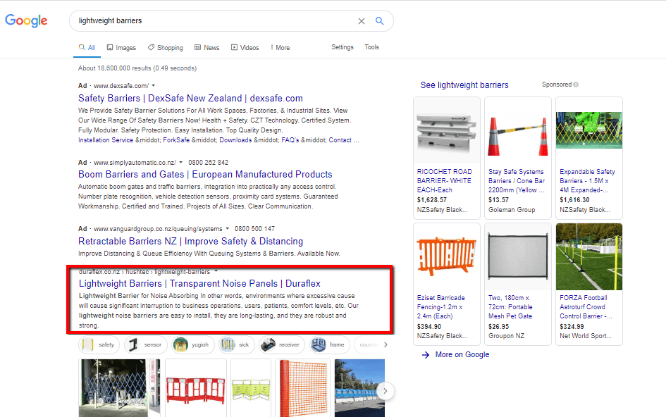Expand the duraflex.co.nz result dropdown arrow
The image size is (666, 417).
[x=216, y=271]
